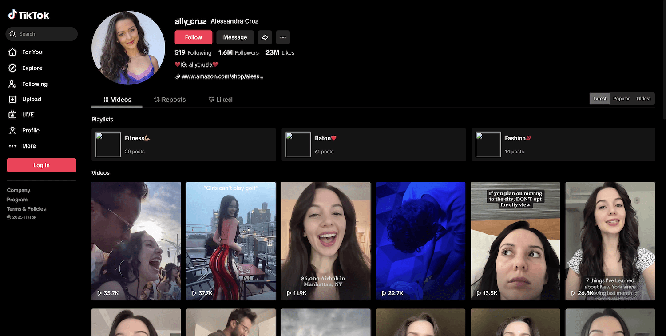666x336 pixels.
Task: Sort videos by Oldest
Action: [x=643, y=99]
